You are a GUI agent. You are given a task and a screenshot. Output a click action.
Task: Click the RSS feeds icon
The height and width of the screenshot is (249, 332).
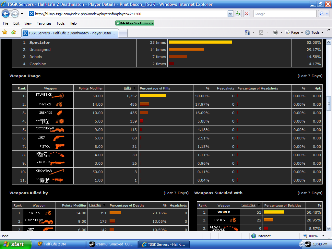click(x=261, y=32)
